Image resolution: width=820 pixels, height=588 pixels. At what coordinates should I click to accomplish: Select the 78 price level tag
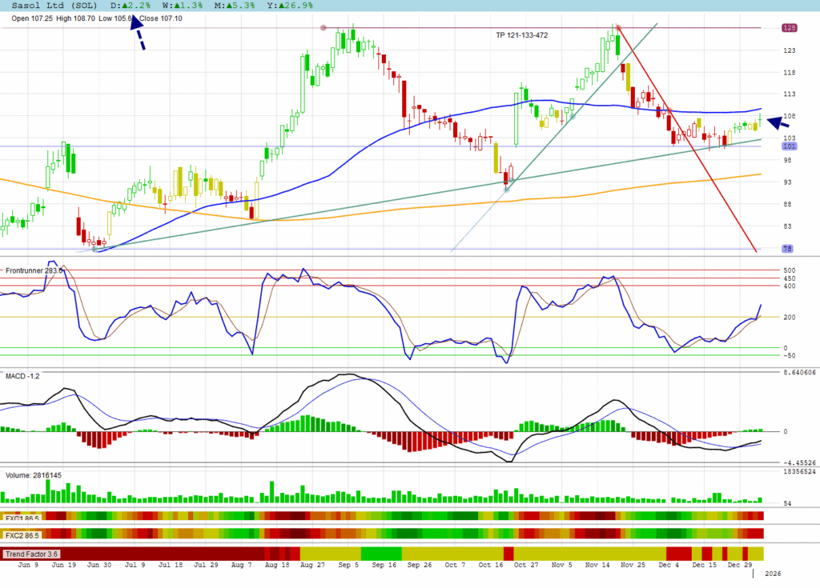click(x=789, y=249)
